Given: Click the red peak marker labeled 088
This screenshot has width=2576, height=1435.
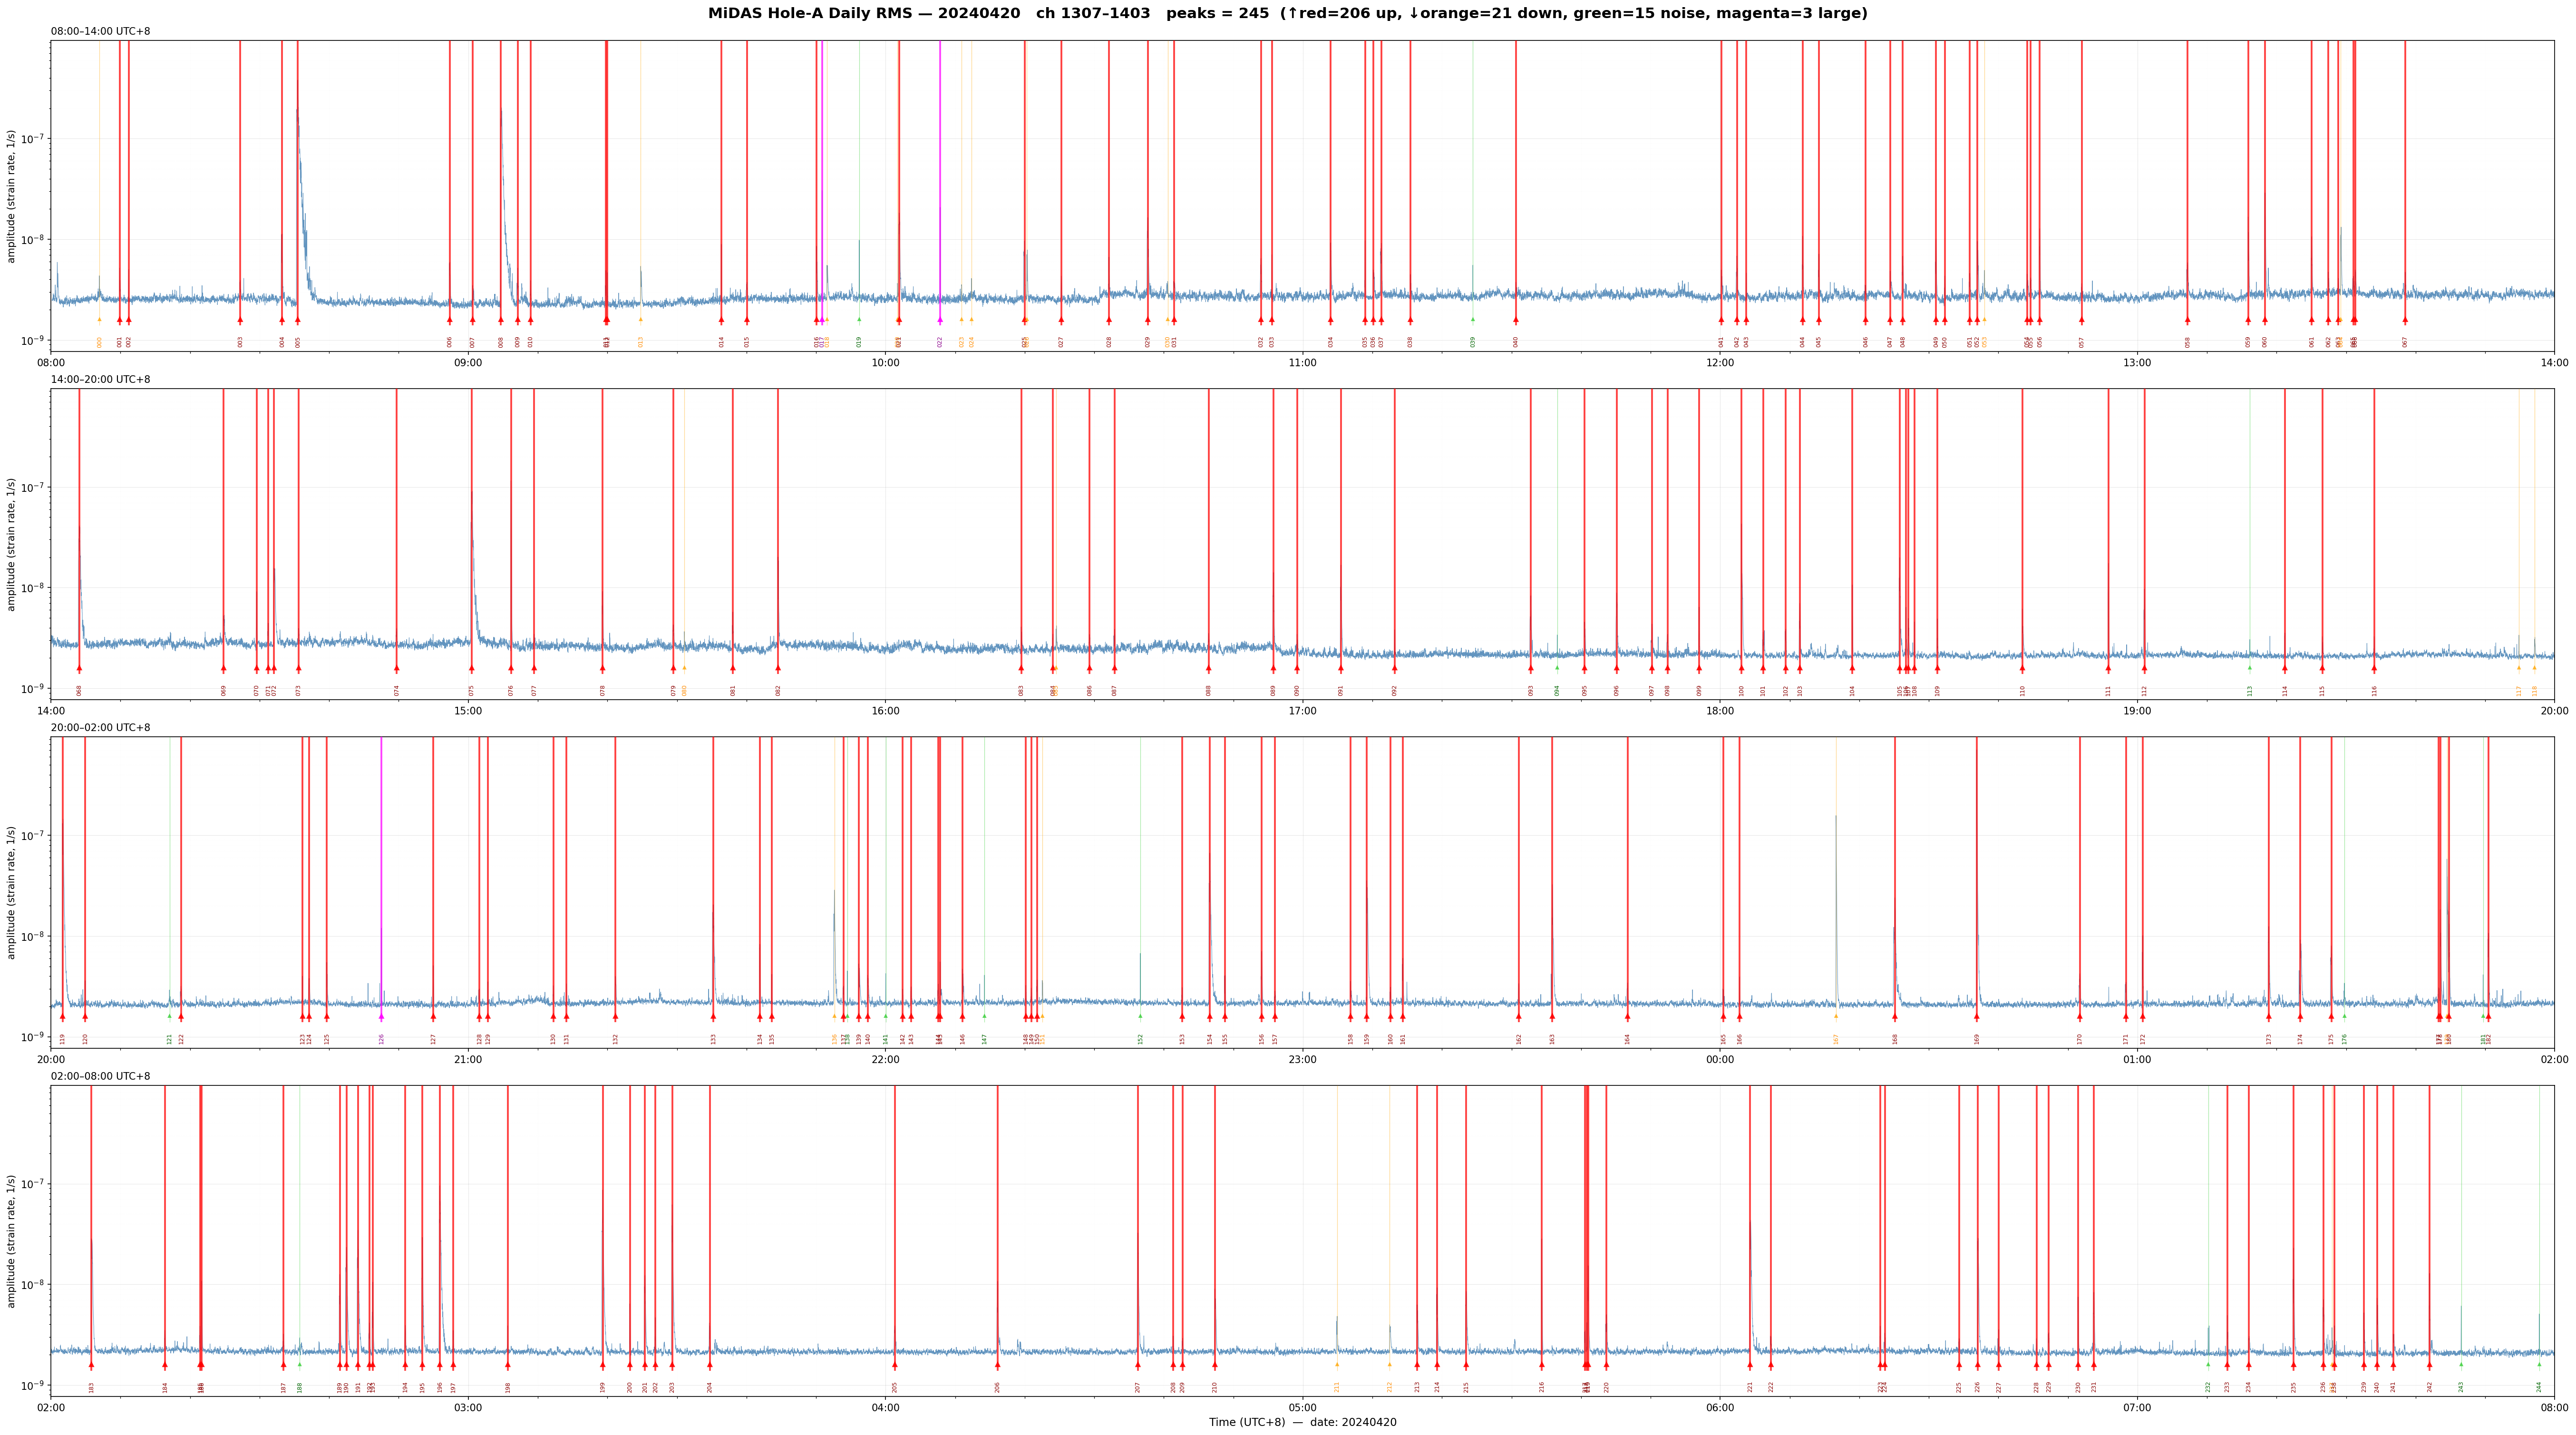Looking at the screenshot, I should coord(1209,668).
